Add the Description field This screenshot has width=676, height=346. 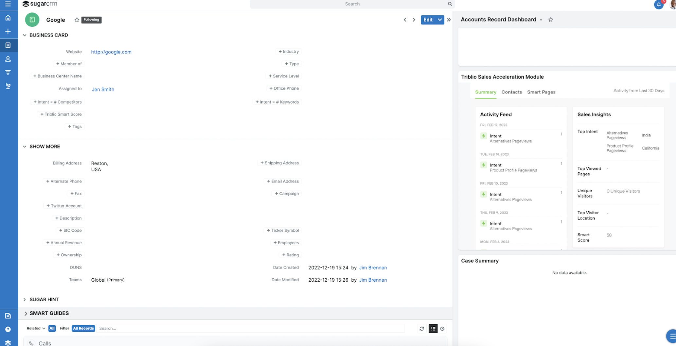point(68,218)
